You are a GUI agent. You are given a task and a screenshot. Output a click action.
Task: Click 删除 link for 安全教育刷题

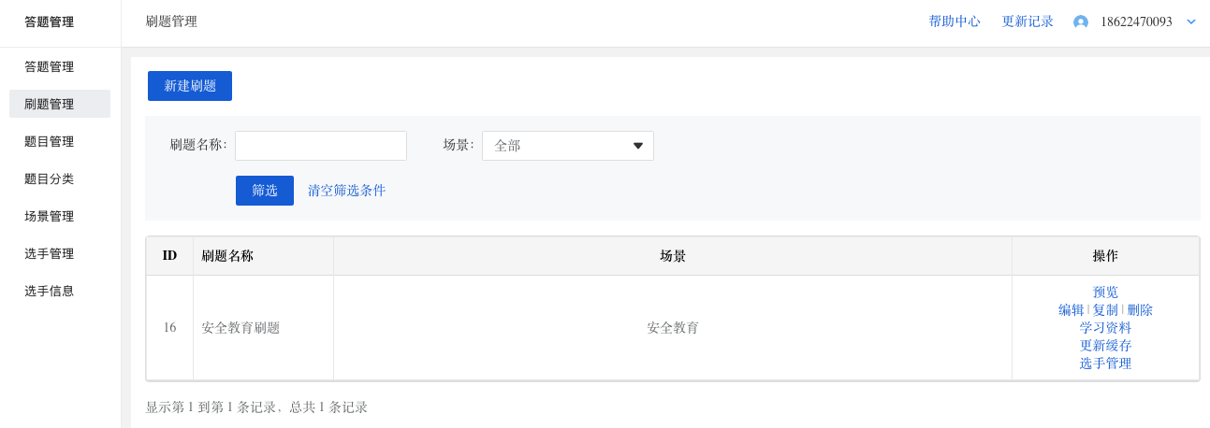pyautogui.click(x=1140, y=310)
